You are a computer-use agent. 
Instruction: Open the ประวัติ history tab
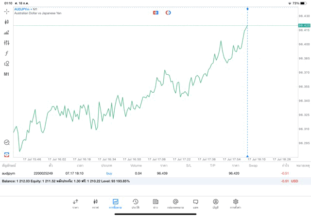pos(136,203)
